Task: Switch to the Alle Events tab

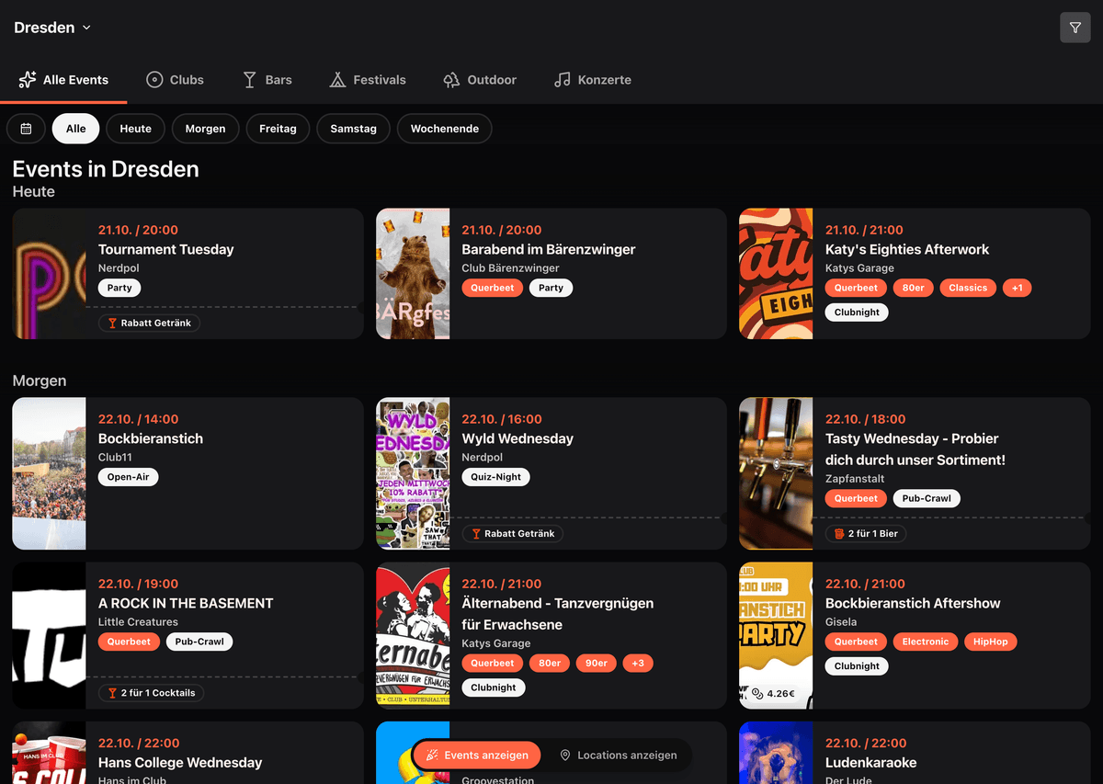Action: click(x=63, y=80)
